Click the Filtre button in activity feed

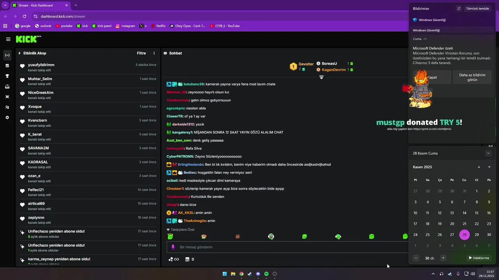click(141, 53)
